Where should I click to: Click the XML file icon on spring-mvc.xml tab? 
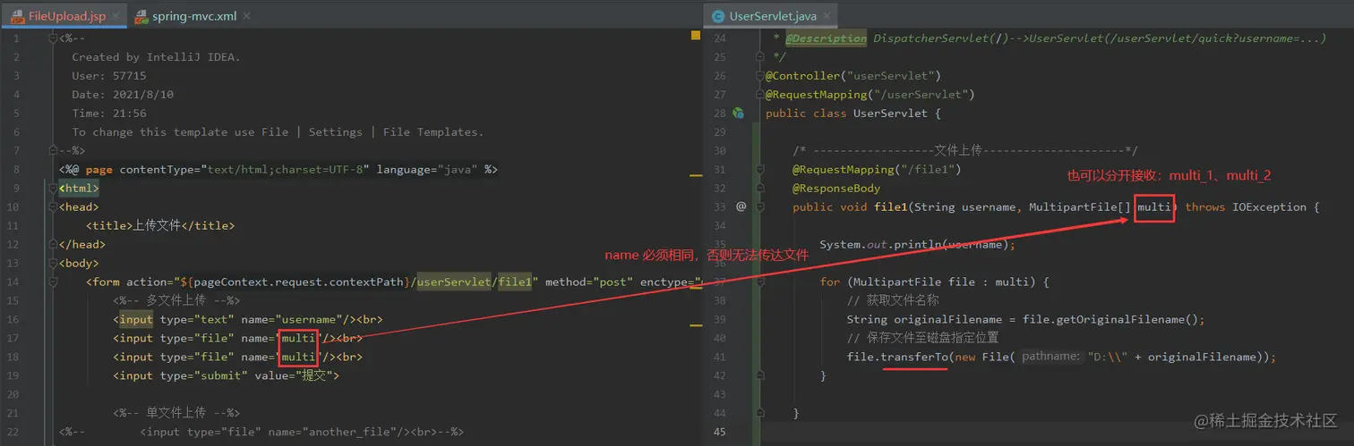click(142, 16)
